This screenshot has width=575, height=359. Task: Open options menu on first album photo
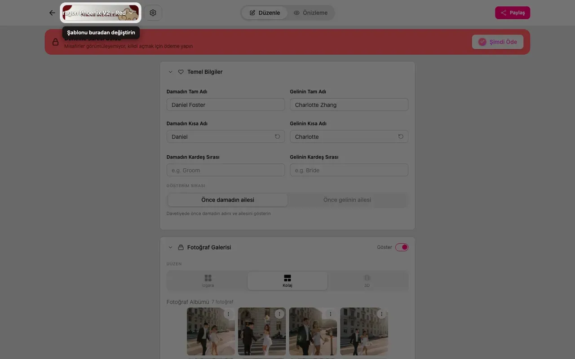[228, 314]
